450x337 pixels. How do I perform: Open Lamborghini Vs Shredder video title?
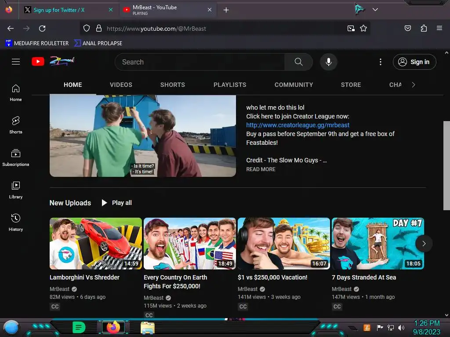84,277
